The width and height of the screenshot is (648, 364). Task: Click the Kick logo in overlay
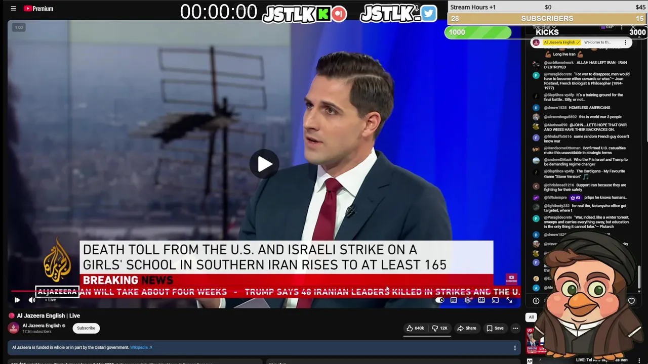[323, 14]
